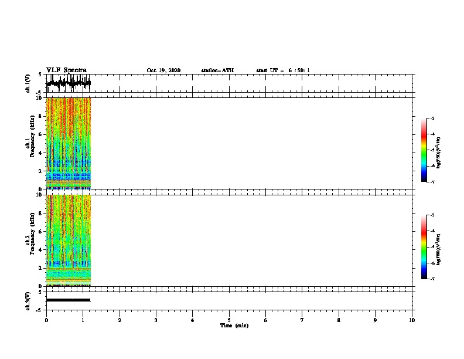Click the ch.2 spectrogram color bar

click(x=424, y=247)
